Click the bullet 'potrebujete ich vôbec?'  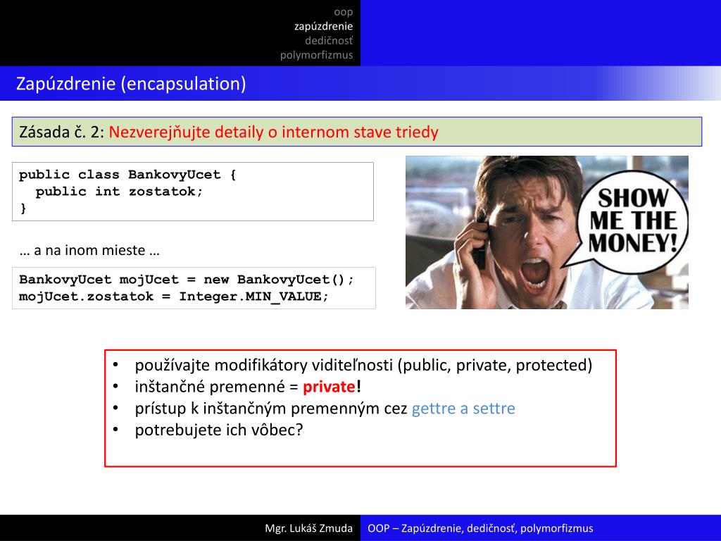coord(219,430)
